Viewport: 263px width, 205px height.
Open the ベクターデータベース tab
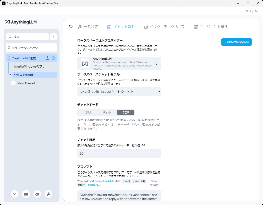coord(164,27)
